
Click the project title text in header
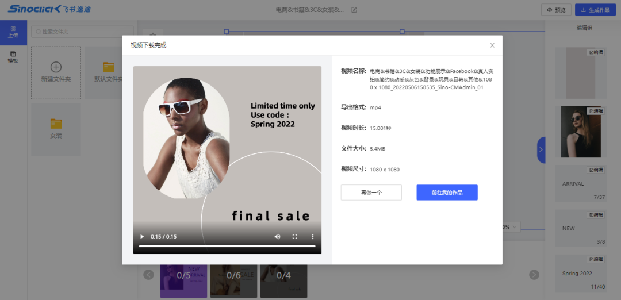310,10
